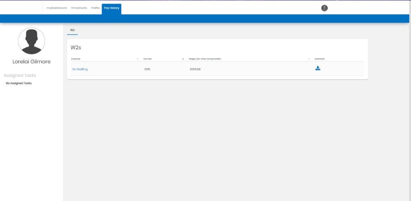Open the CLI Staffing employer link

(80, 69)
